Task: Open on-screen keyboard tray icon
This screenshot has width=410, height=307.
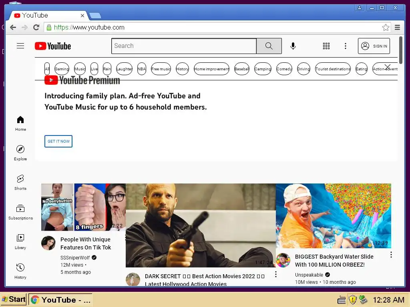Action: point(342,300)
